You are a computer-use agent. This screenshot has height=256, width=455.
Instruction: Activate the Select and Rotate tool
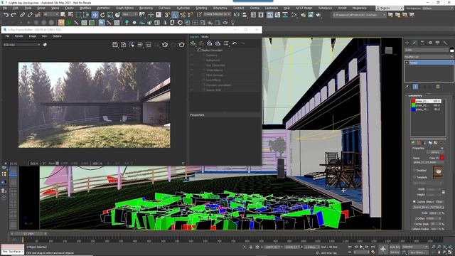pos(102,15)
